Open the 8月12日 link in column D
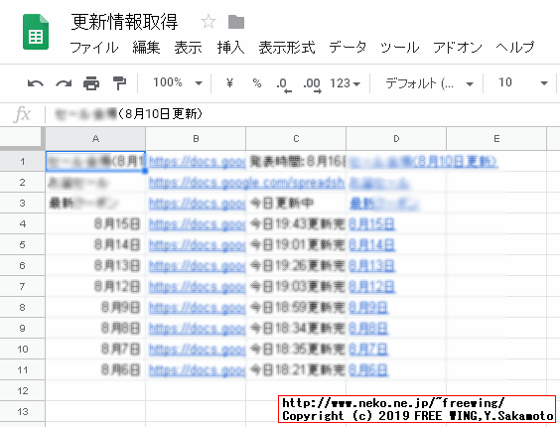This screenshot has width=560, height=427. 371,286
